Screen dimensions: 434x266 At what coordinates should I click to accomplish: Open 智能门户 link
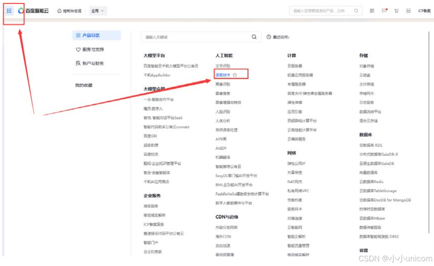151,243
